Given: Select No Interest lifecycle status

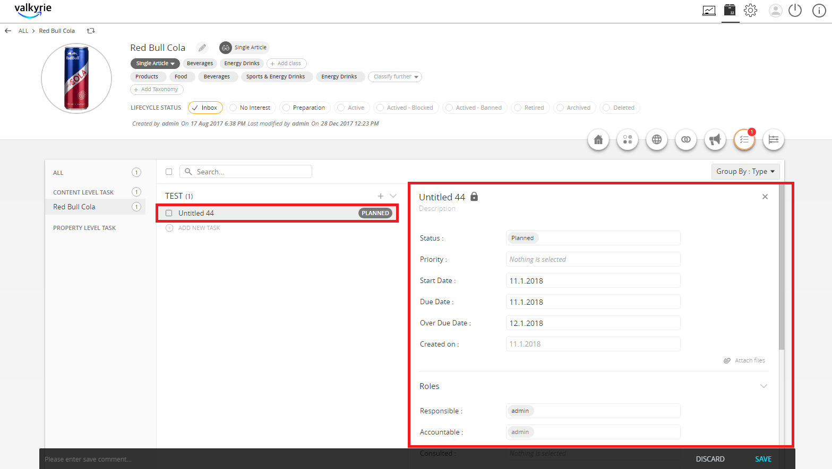Looking at the screenshot, I should pos(251,108).
